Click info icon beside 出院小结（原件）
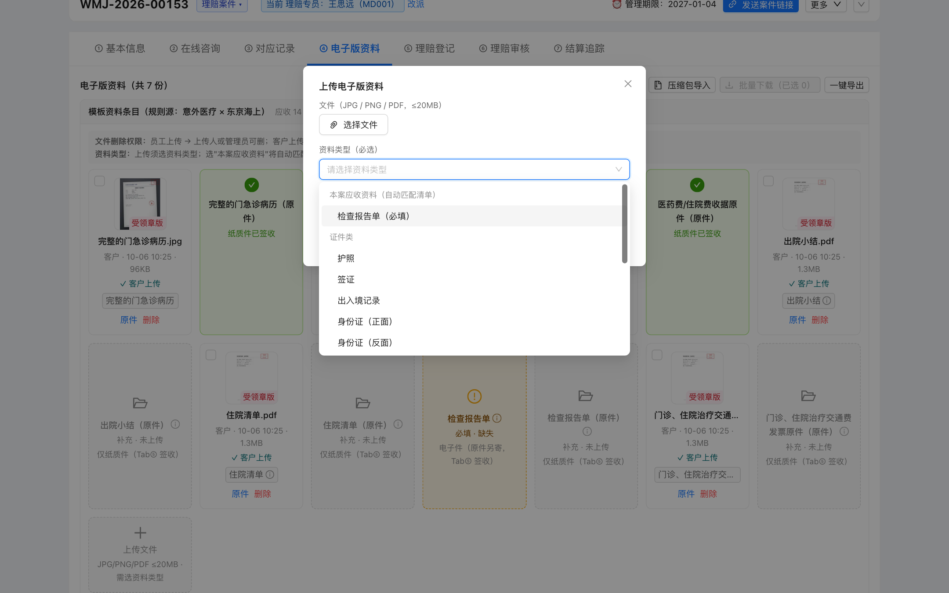 coord(175,424)
